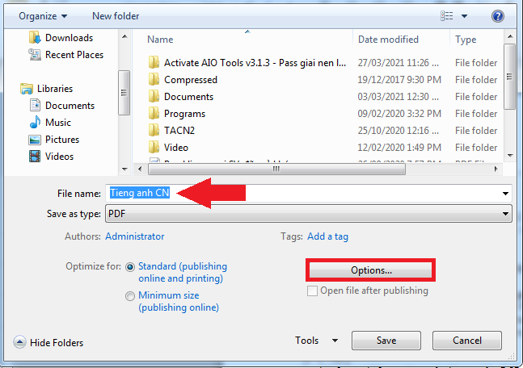This screenshot has width=523, height=368.
Task: Click the Recent Places icon
Action: coord(35,55)
